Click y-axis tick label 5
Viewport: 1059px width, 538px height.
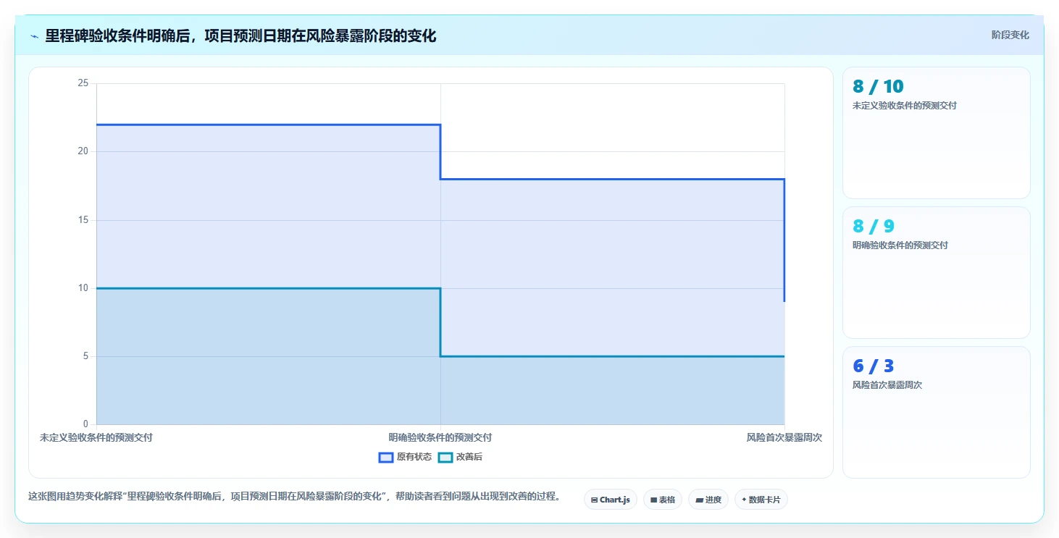(85, 356)
